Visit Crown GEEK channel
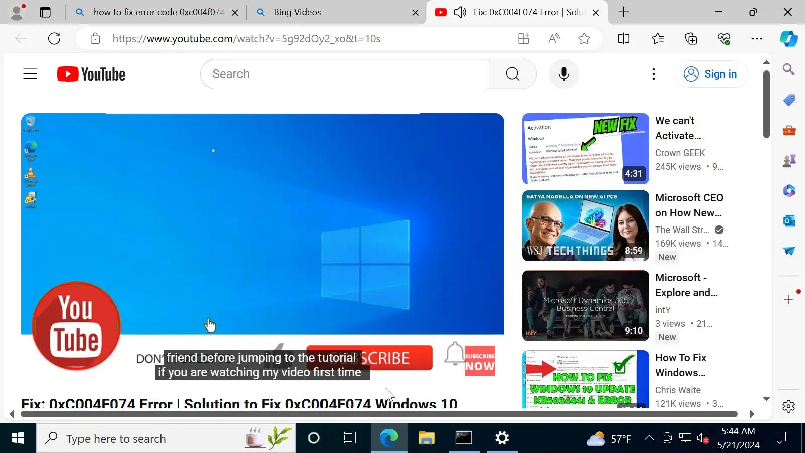 click(680, 153)
